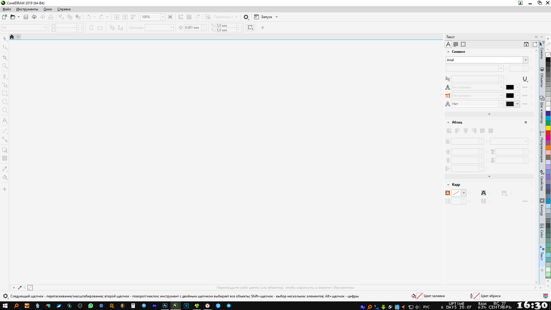
Task: Click the Cloud download icon in toolbar
Action: tap(34, 17)
